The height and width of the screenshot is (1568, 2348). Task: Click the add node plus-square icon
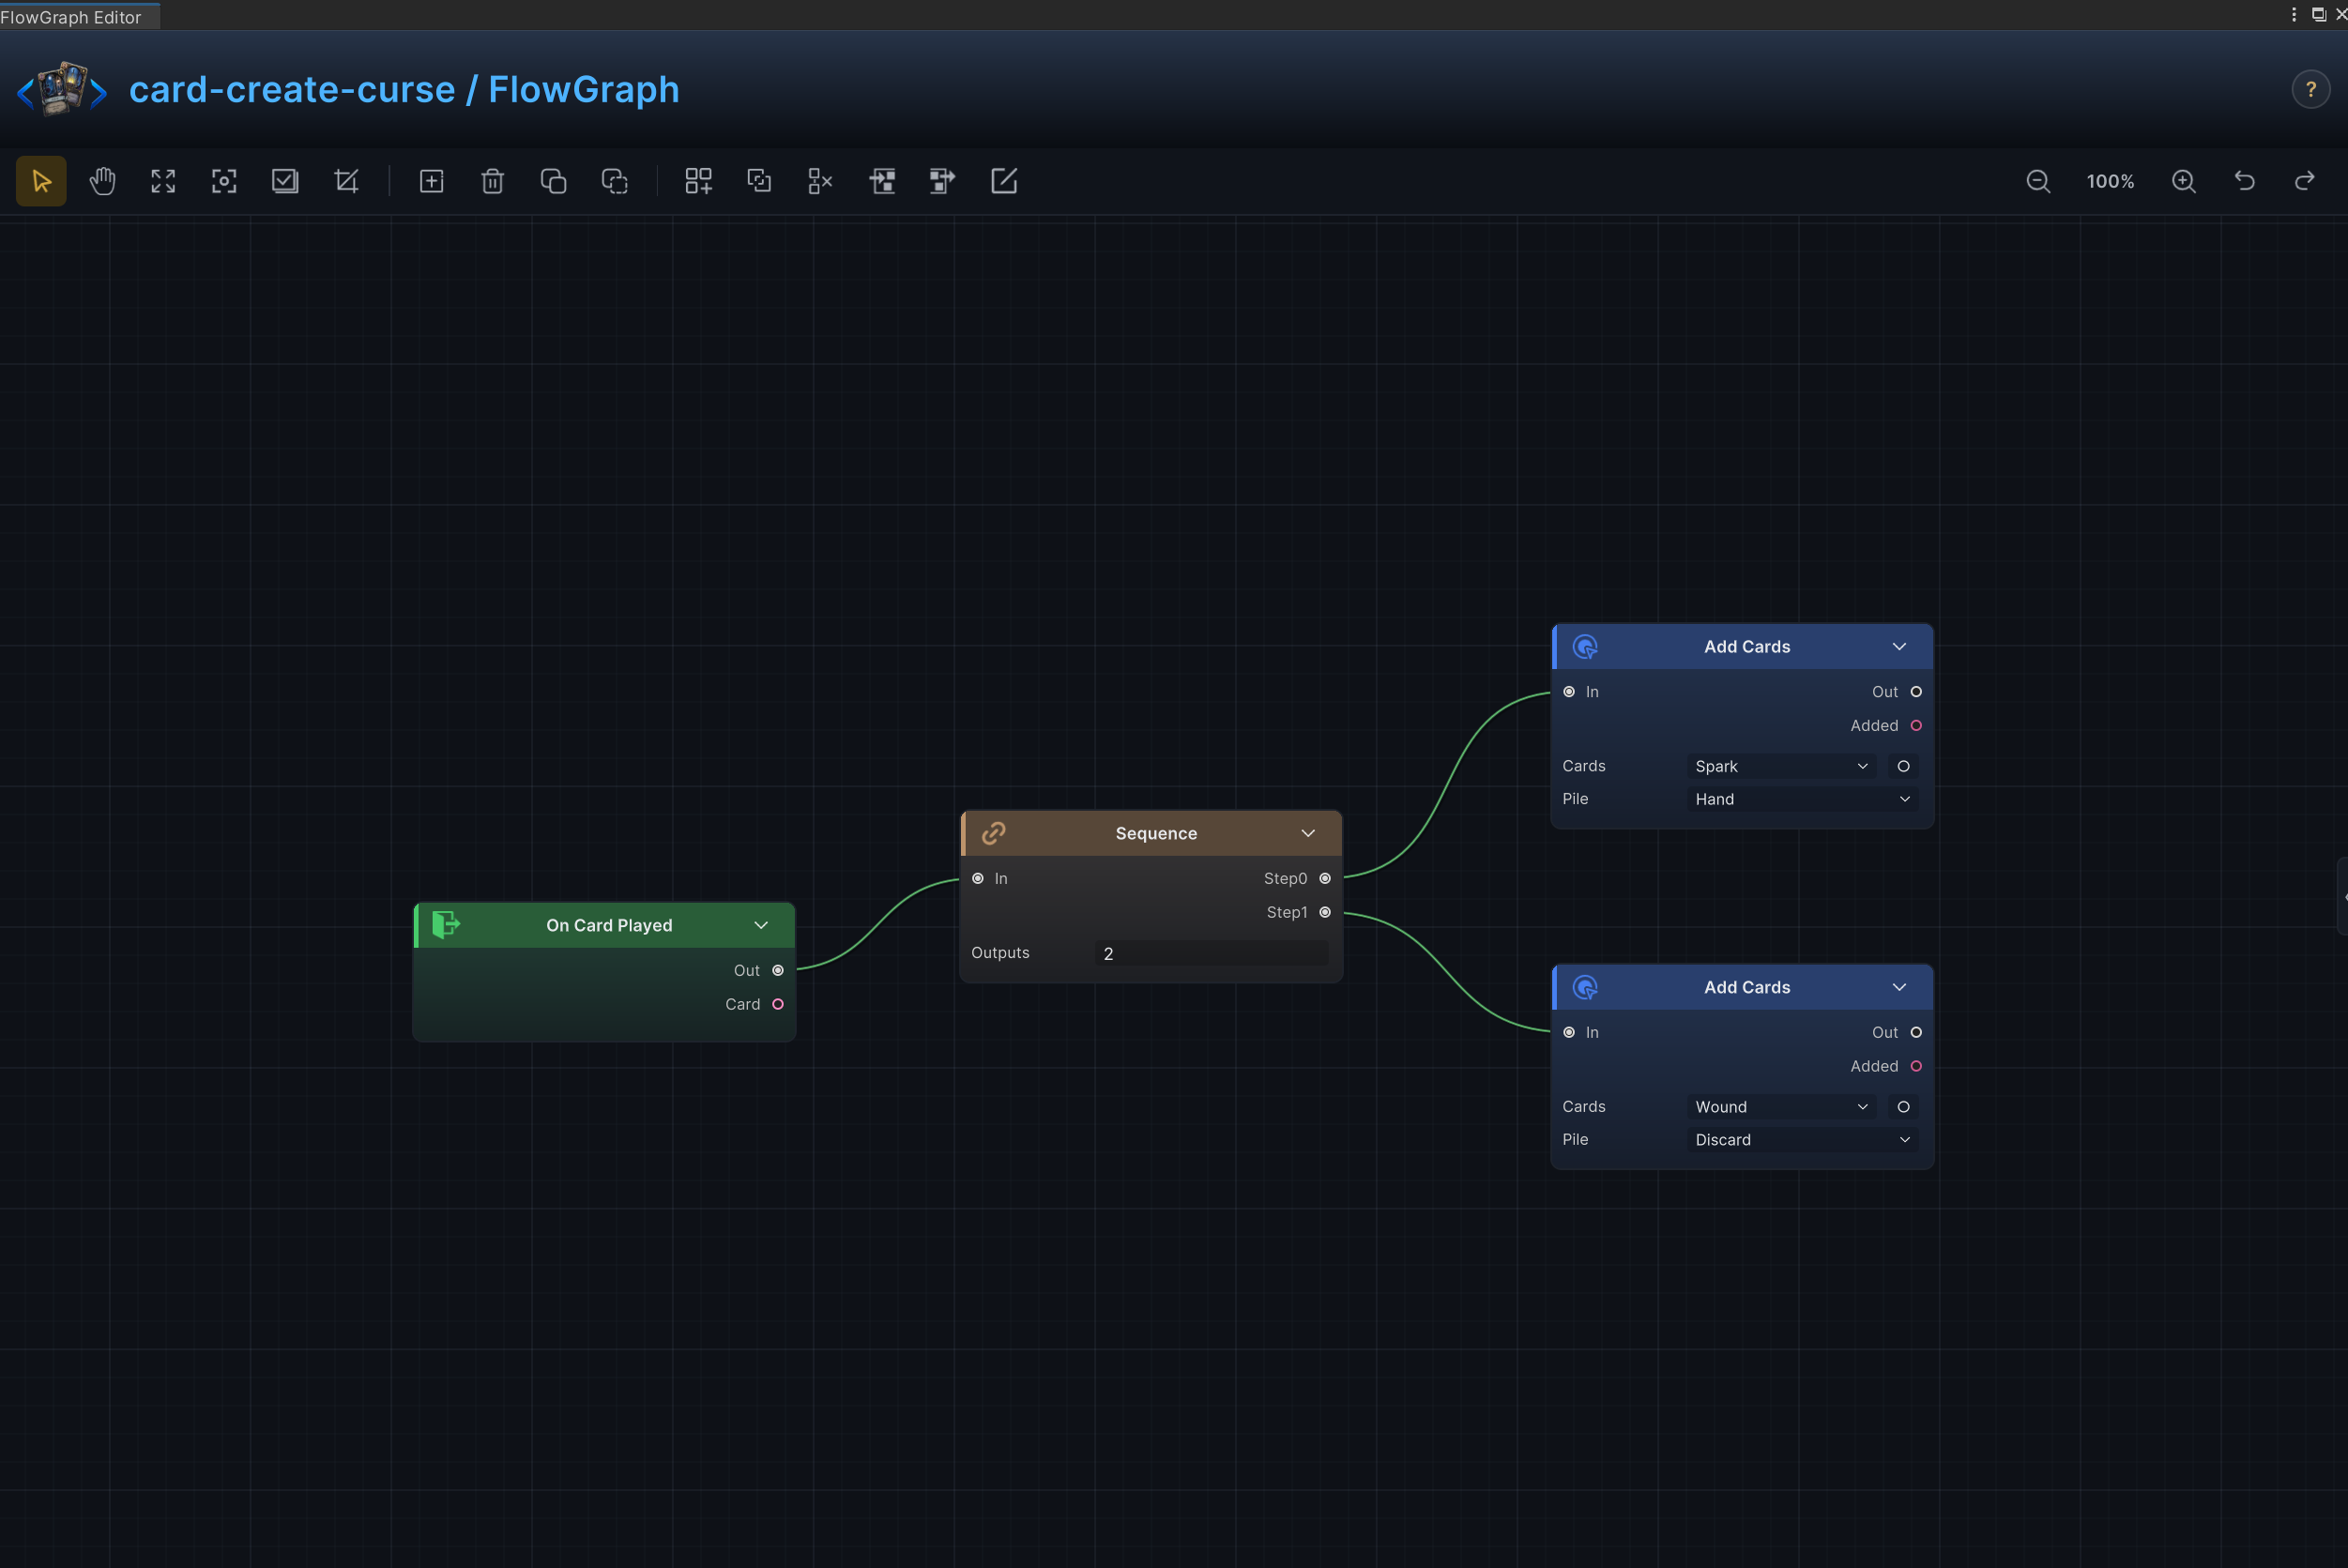(x=431, y=181)
